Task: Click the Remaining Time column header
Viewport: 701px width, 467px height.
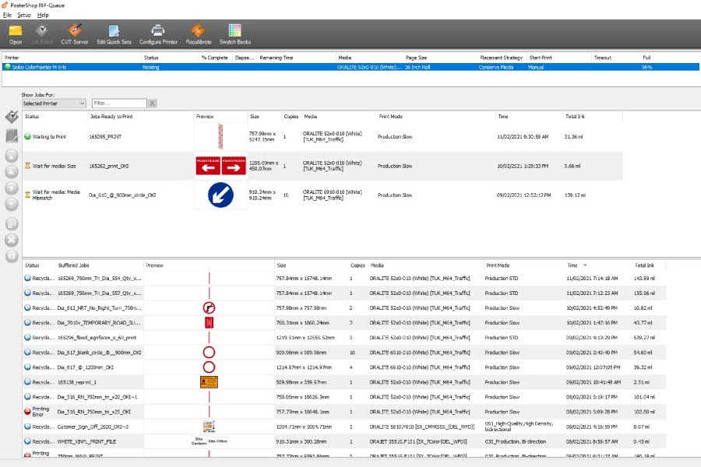Action: point(277,58)
